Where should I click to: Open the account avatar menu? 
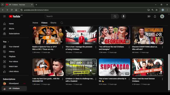(x=162, y=16)
